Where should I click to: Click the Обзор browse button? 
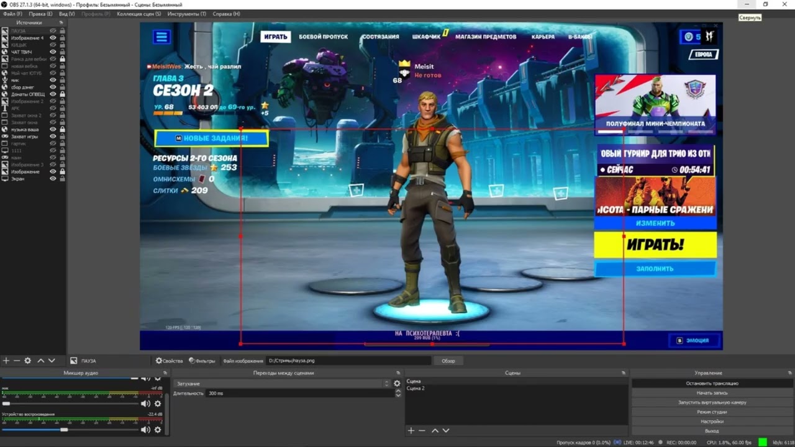pyautogui.click(x=448, y=361)
